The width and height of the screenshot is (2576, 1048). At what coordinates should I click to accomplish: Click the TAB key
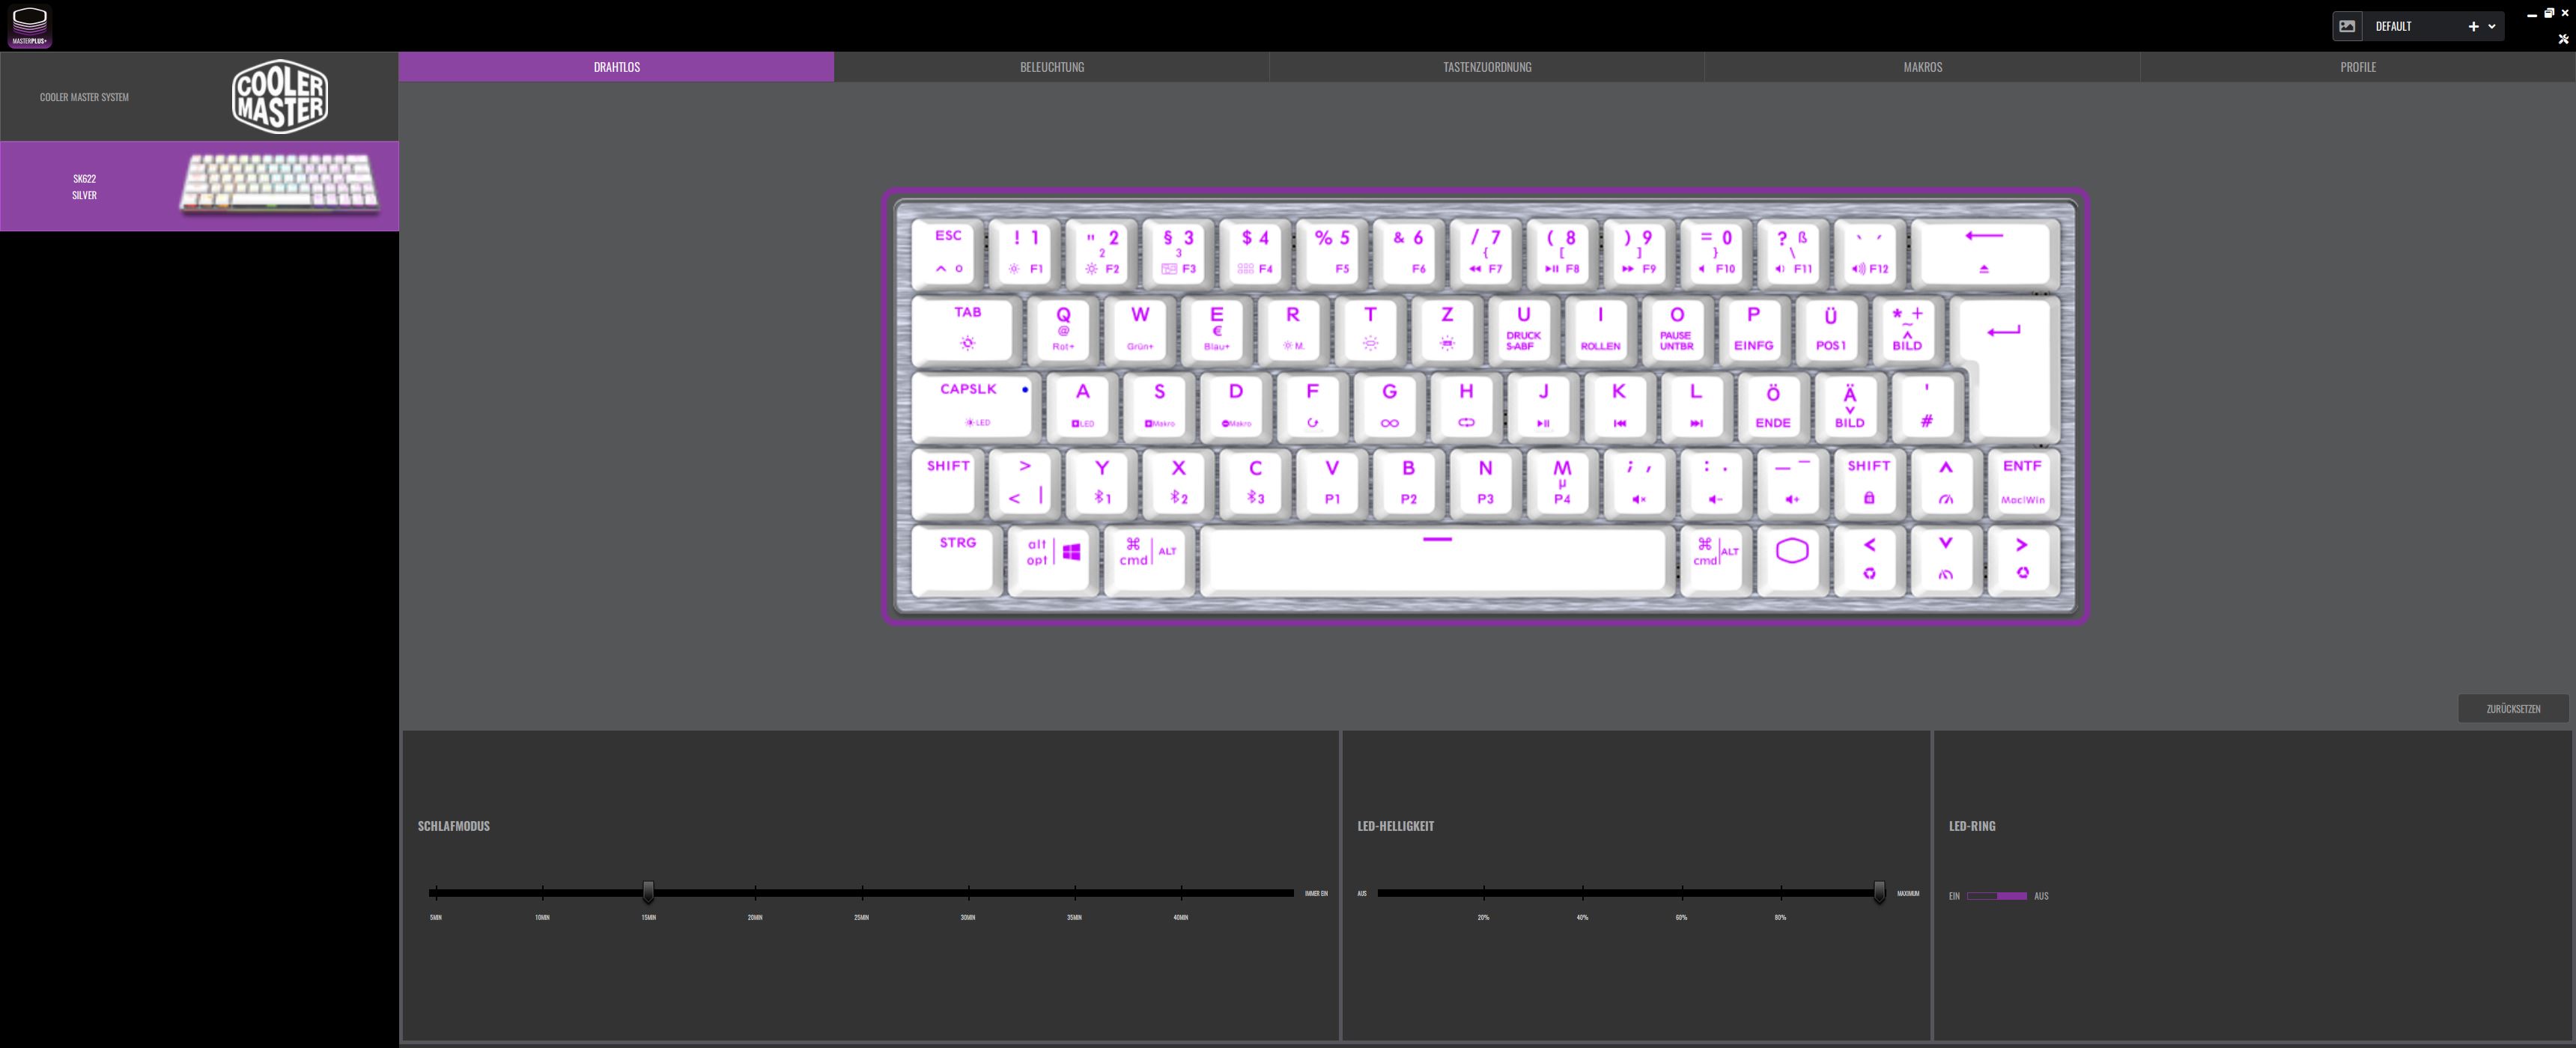coord(967,329)
